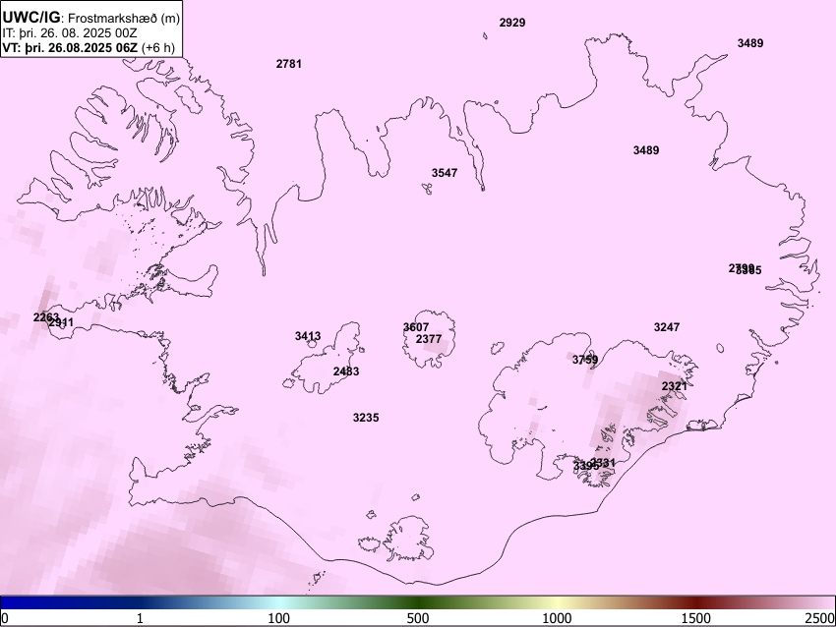
Task: Click the 2263 value on Snæfellsnes tip
Action: 46,317
